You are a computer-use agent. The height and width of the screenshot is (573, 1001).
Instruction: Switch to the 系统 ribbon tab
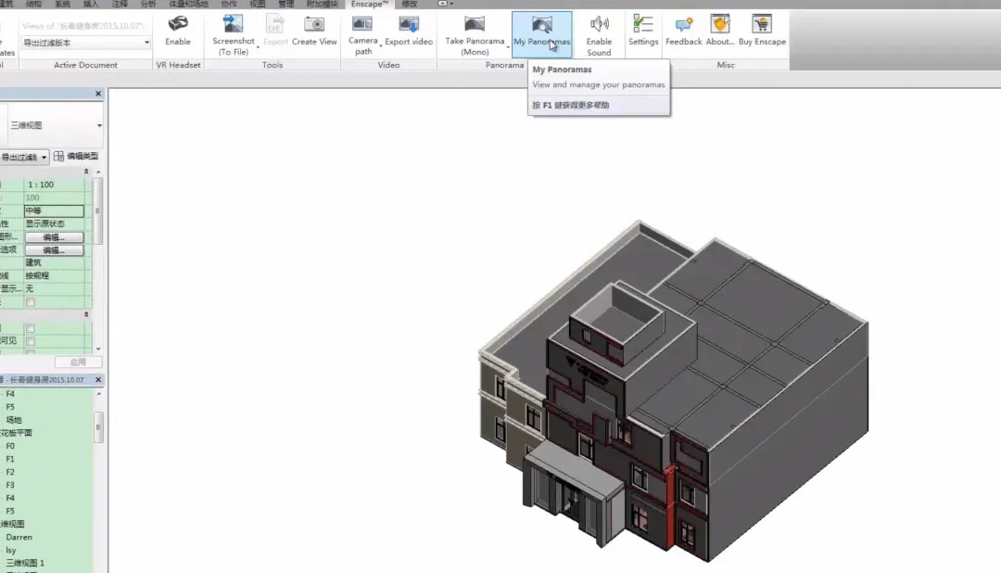63,4
